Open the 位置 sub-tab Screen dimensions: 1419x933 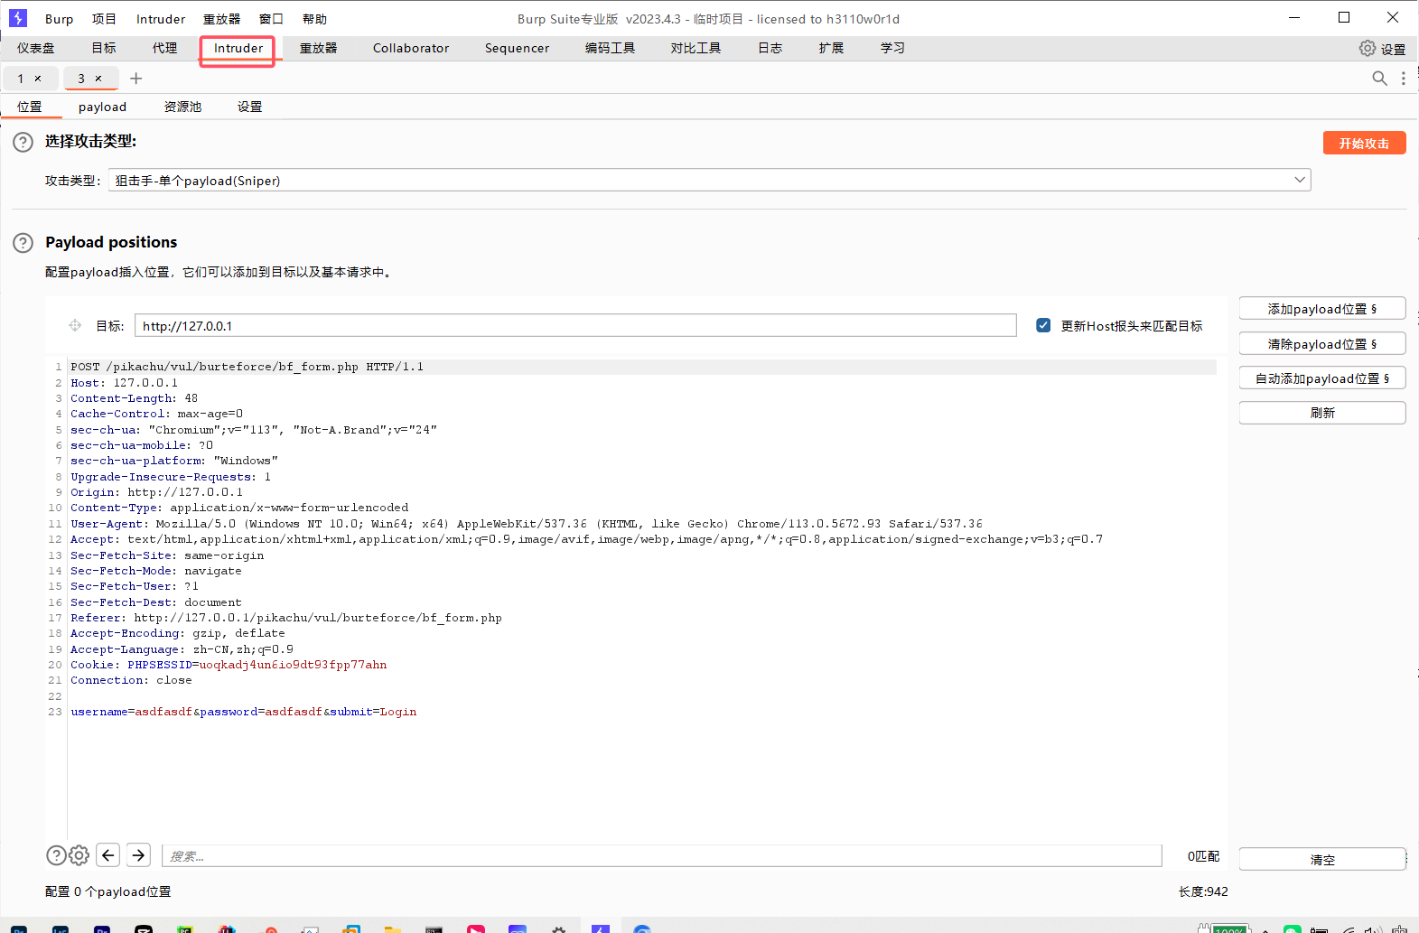pyautogui.click(x=30, y=107)
